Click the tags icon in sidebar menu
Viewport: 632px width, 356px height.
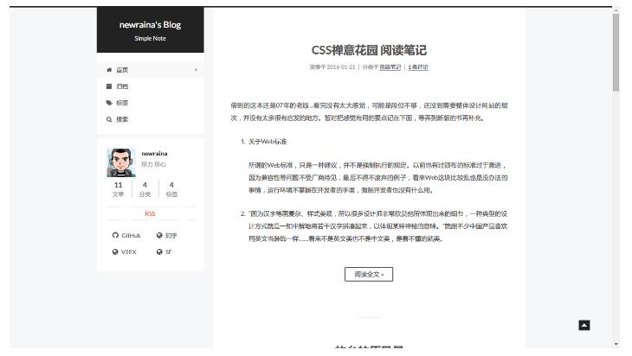click(x=109, y=103)
